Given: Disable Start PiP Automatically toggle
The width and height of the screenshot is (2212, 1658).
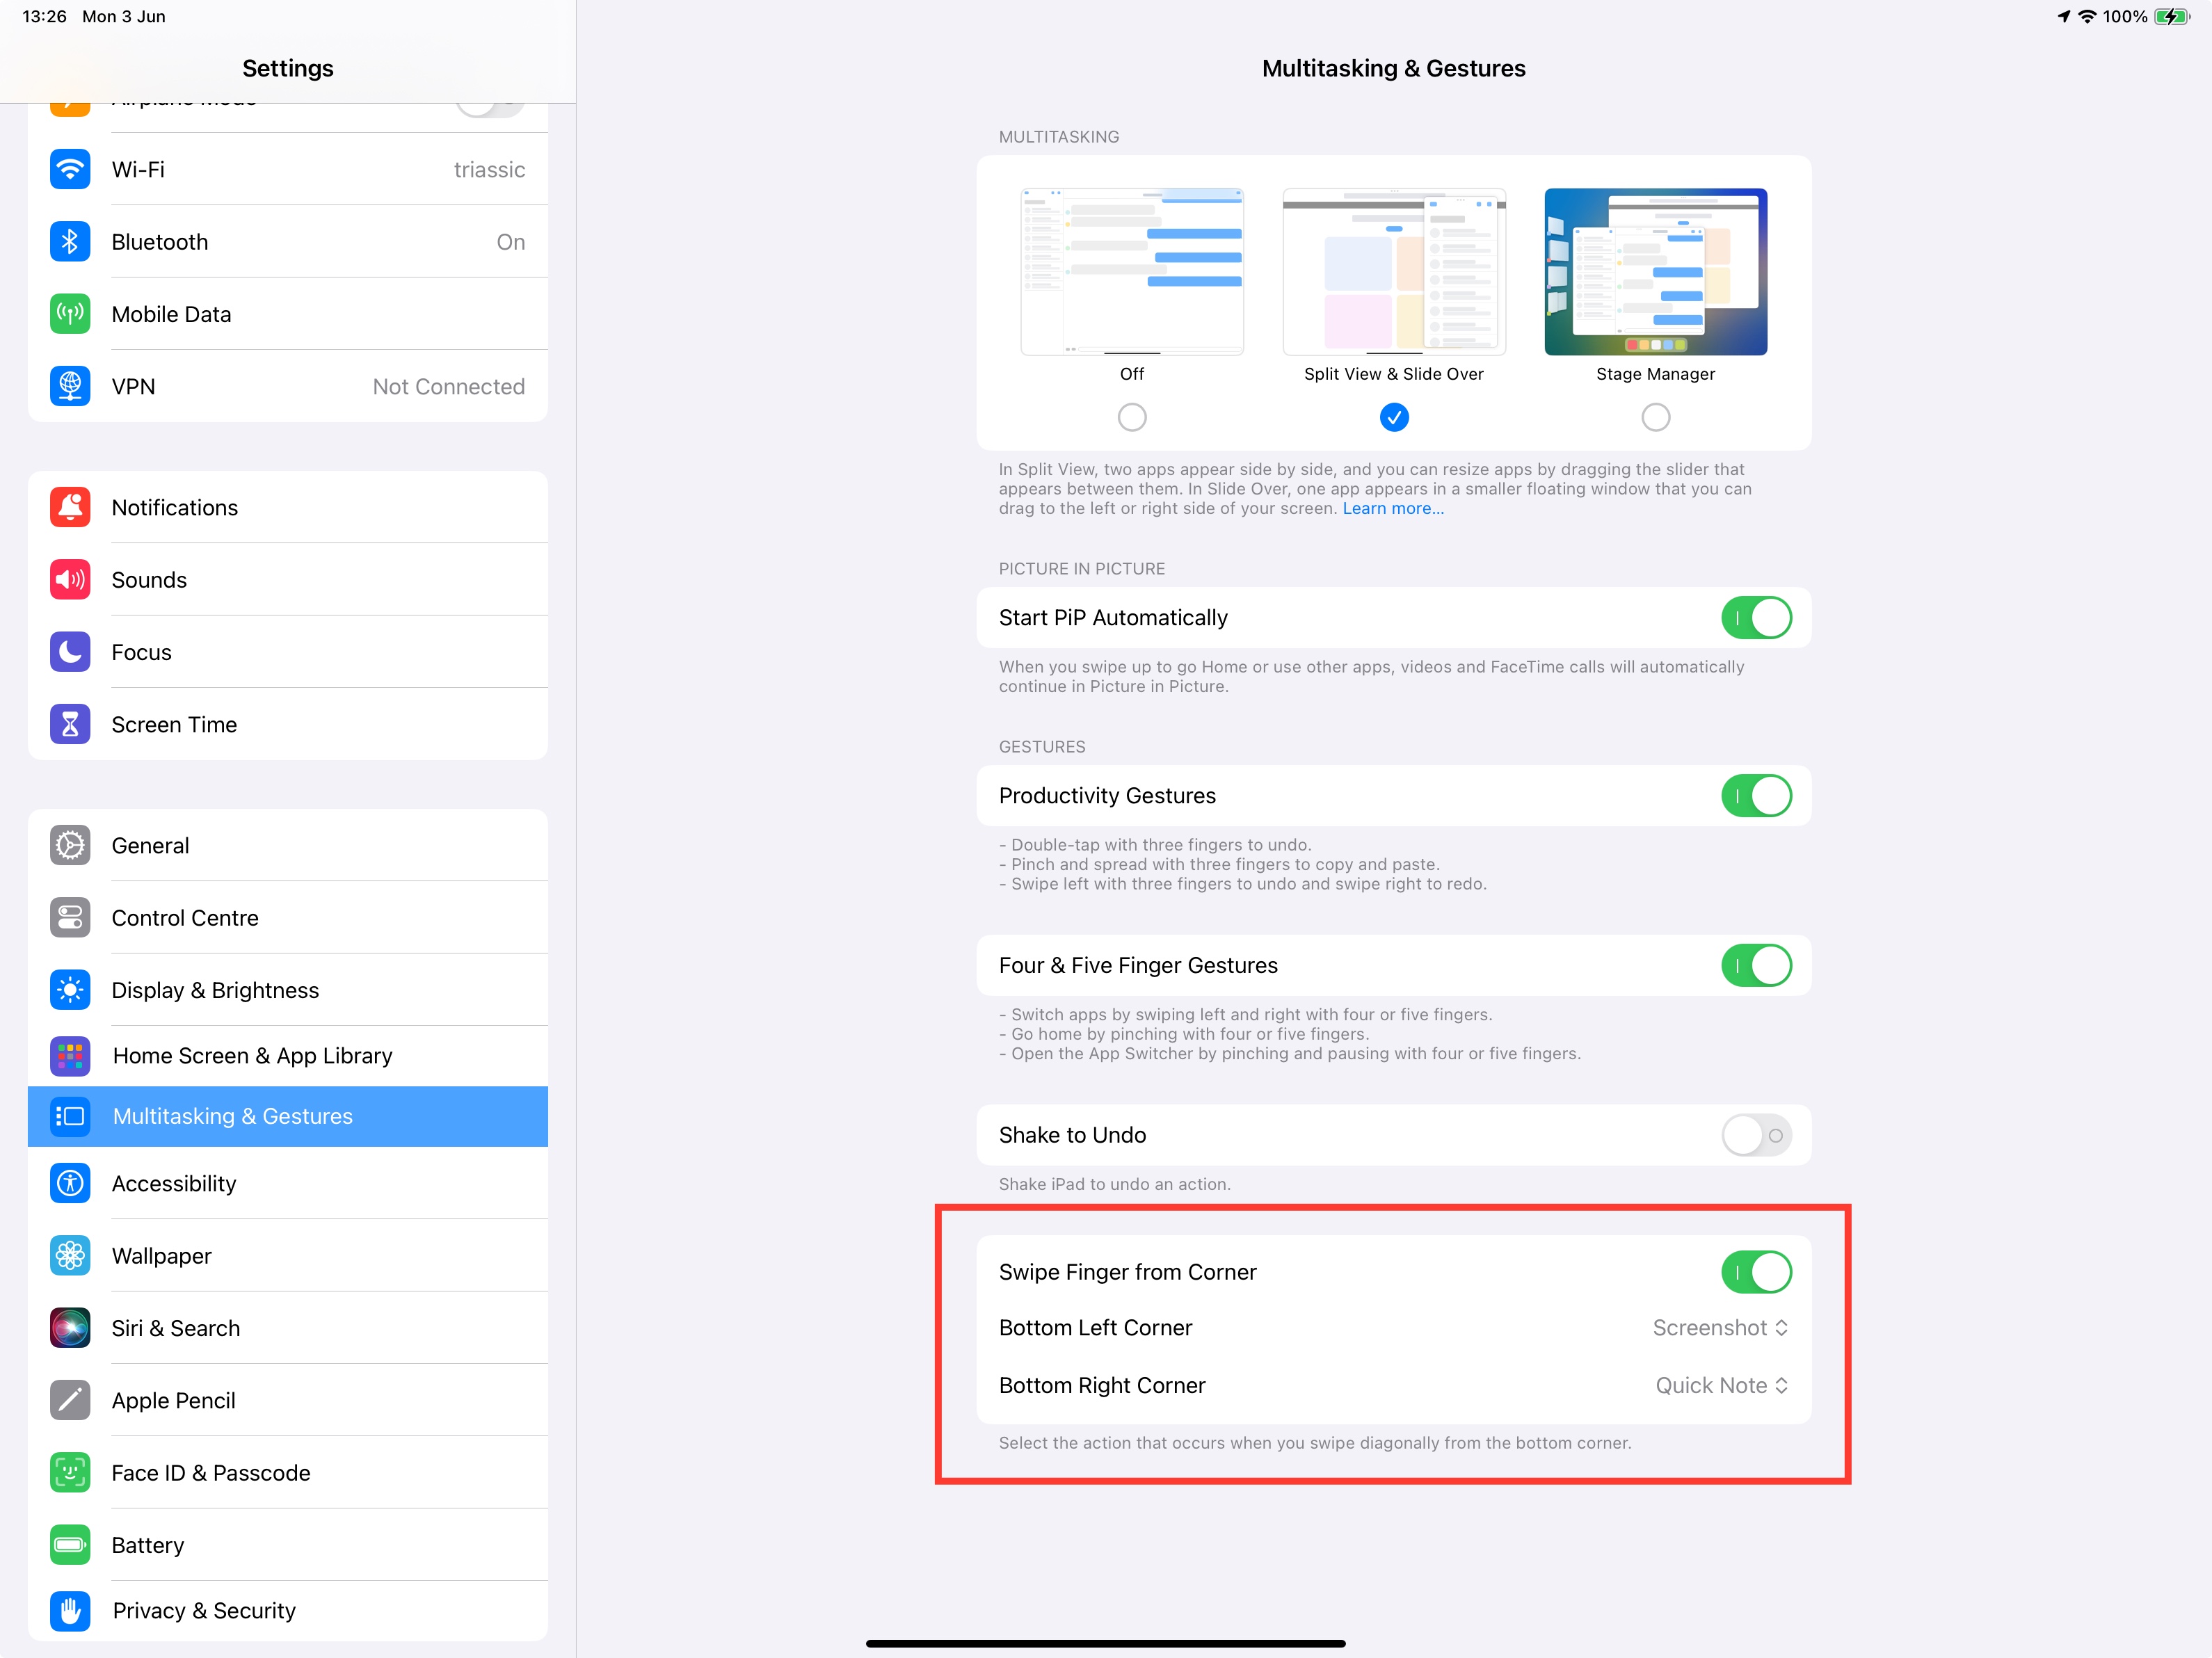Looking at the screenshot, I should (1755, 618).
